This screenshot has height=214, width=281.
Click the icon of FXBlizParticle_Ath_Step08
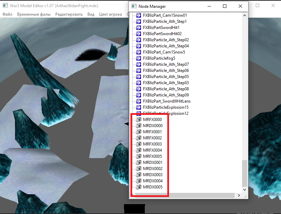coord(139,89)
